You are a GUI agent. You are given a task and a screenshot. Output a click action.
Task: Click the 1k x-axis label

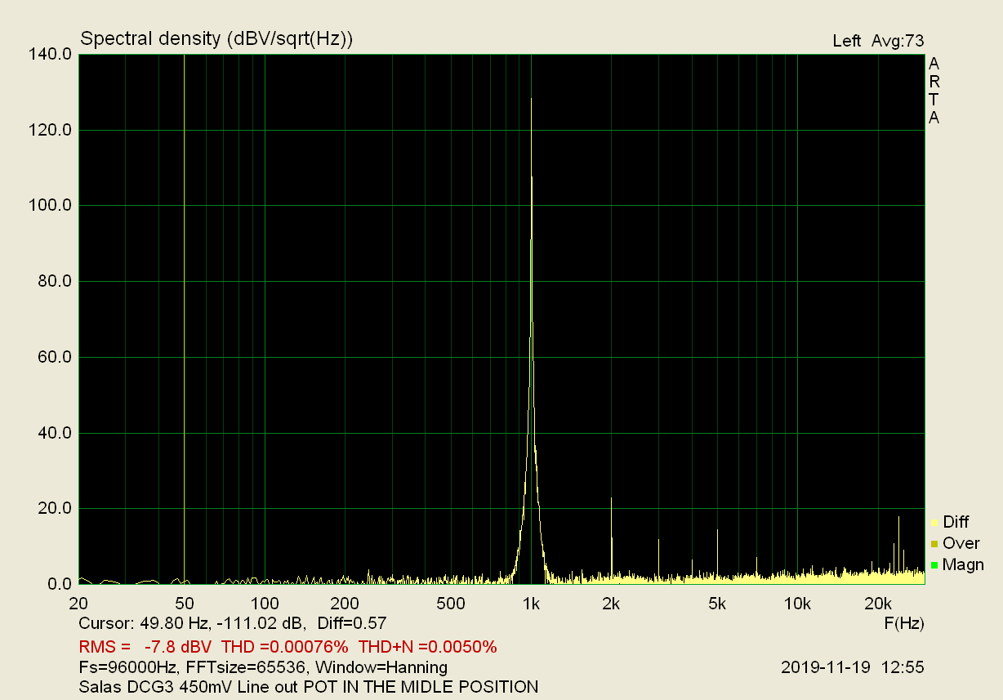pyautogui.click(x=531, y=604)
